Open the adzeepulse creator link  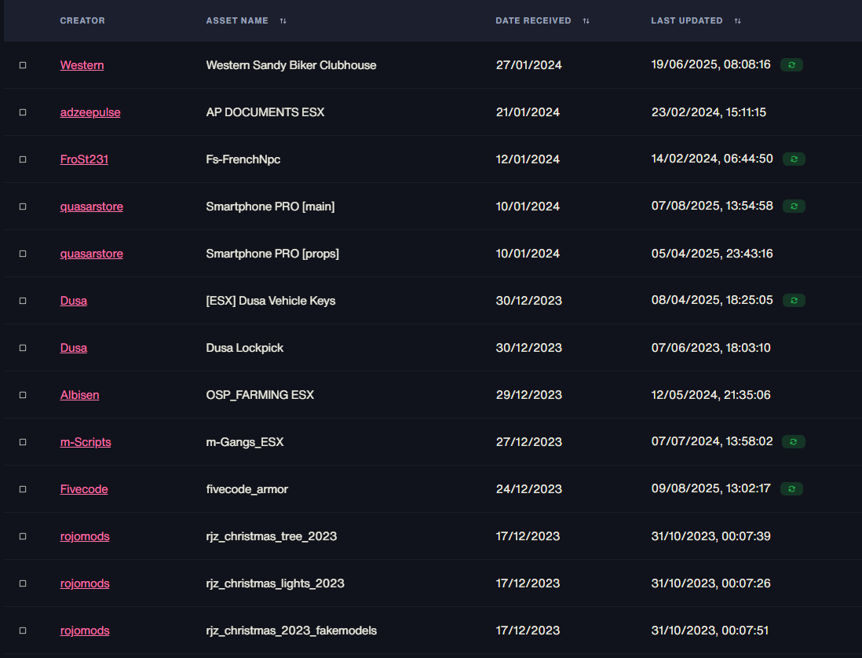[x=90, y=112]
